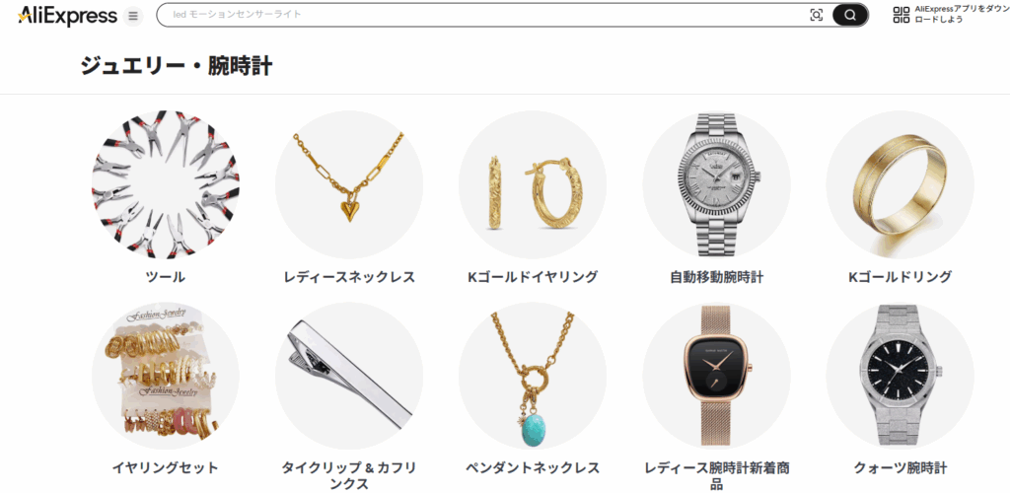This screenshot has width=1010, height=493.
Task: Click the black magnifier search button
Action: coord(849,16)
